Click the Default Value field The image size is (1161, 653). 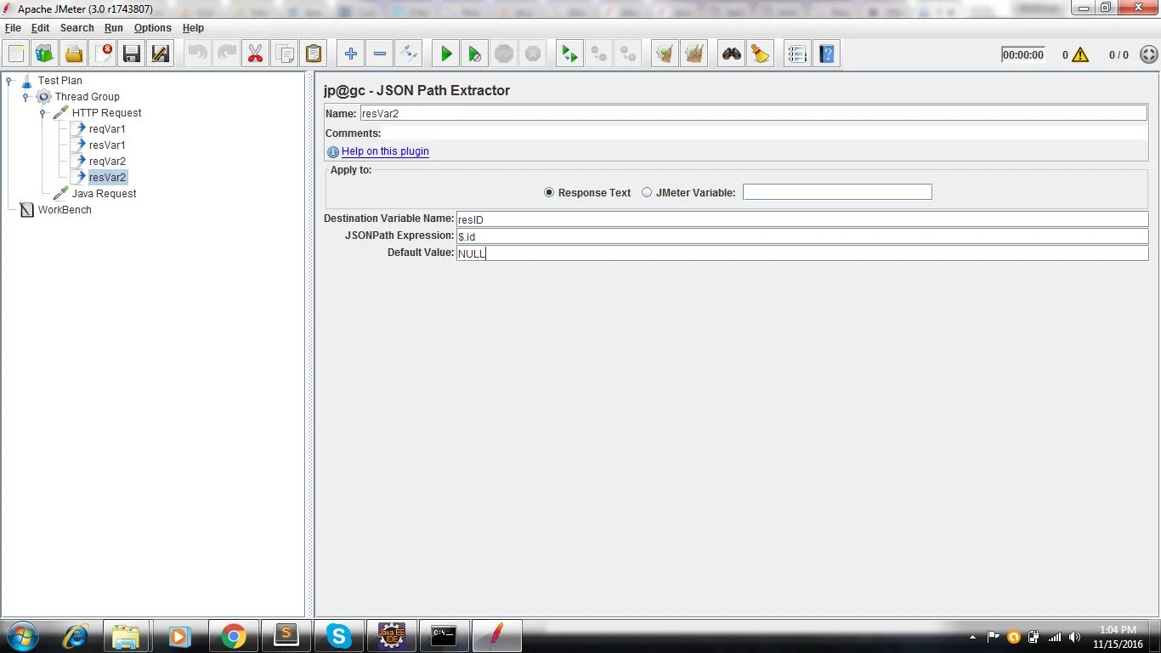[802, 253]
